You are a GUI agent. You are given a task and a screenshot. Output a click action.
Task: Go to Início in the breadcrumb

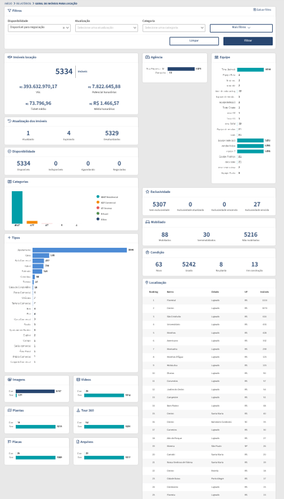pos(8,3)
